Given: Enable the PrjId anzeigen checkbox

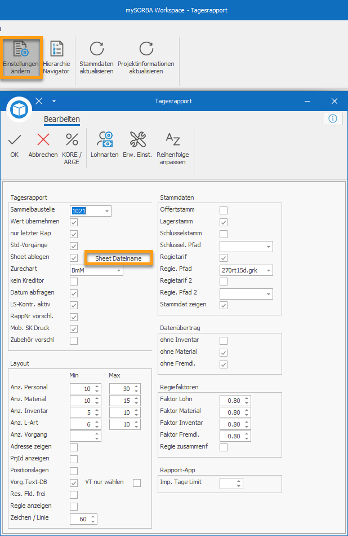Looking at the screenshot, I should pos(74,459).
